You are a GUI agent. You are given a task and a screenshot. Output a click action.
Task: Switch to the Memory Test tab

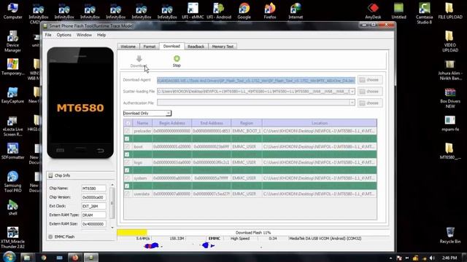tap(223, 47)
